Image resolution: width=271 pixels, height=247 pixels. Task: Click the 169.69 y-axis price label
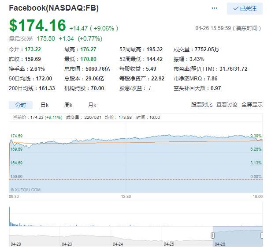pyautogui.click(x=16, y=149)
